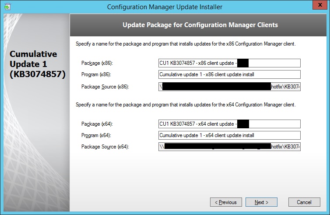This screenshot has width=330, height=215.
Task: Click the window title bar text
Action: click(x=165, y=7)
